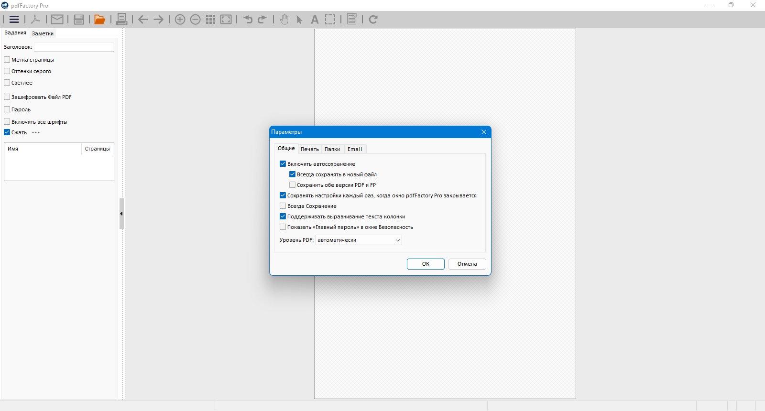Collapse the left side panel arrow

pos(121,214)
